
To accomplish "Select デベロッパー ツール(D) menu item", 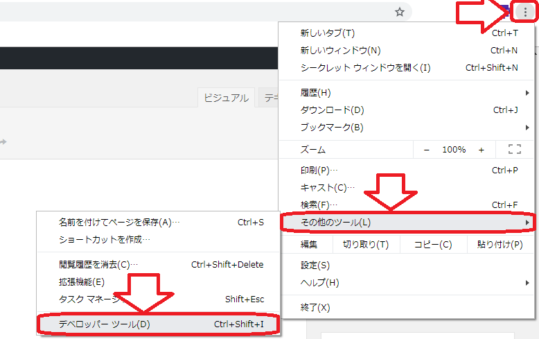I will 159,324.
